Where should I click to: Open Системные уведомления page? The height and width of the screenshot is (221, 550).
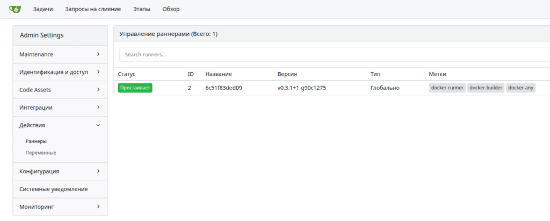[53, 189]
